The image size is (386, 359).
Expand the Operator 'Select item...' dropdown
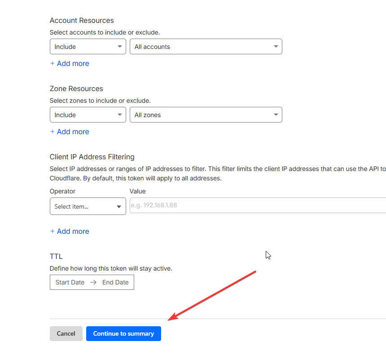pyautogui.click(x=88, y=206)
